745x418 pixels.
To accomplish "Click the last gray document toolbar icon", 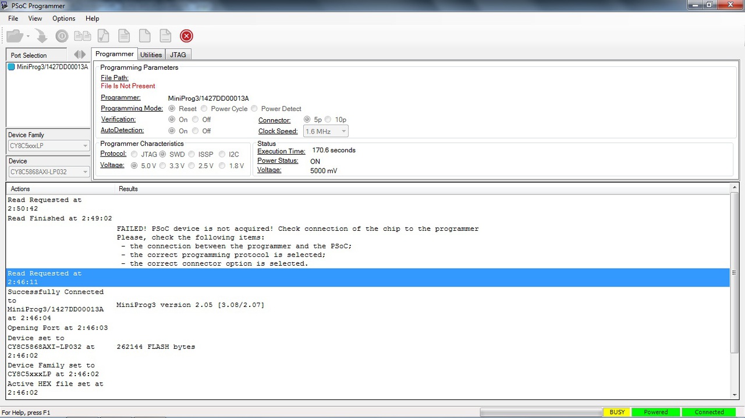I will tap(165, 36).
